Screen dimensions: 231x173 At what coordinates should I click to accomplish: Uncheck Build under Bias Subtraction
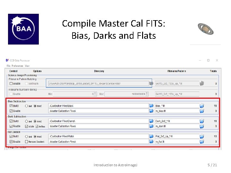pos(11,106)
